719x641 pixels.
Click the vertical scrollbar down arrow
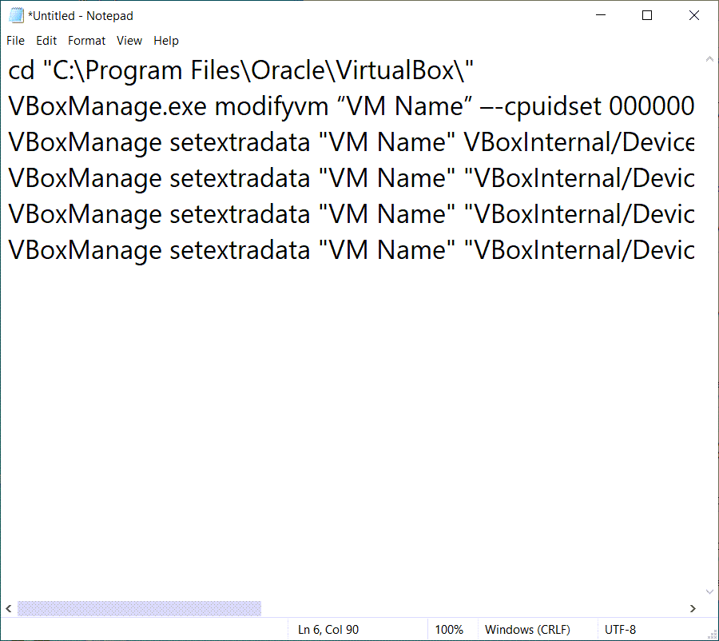tap(708, 591)
